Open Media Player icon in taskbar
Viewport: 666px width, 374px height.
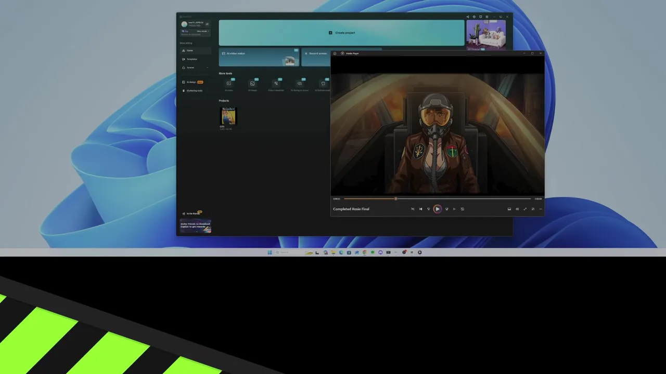tap(419, 252)
